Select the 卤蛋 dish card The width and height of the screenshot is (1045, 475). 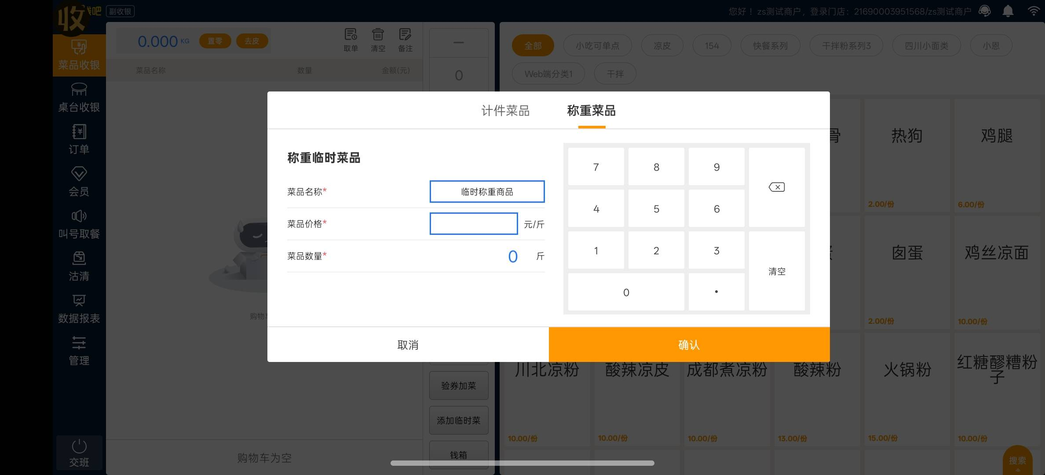[x=907, y=273]
